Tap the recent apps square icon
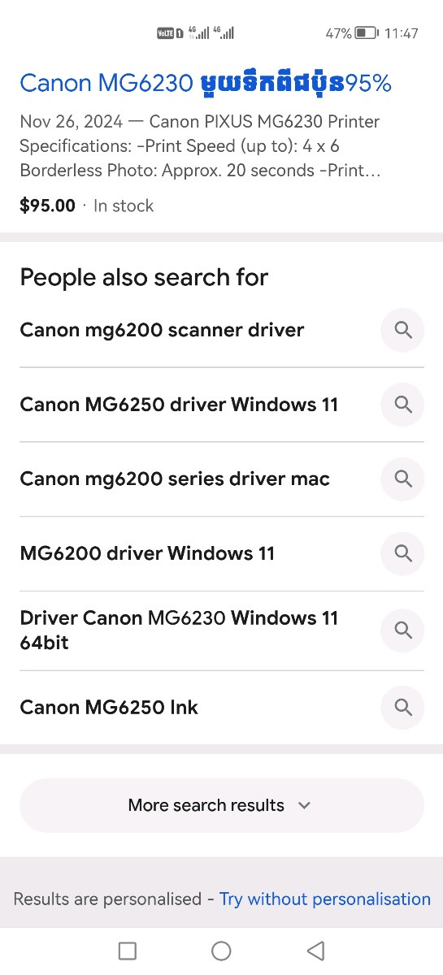 point(127,951)
